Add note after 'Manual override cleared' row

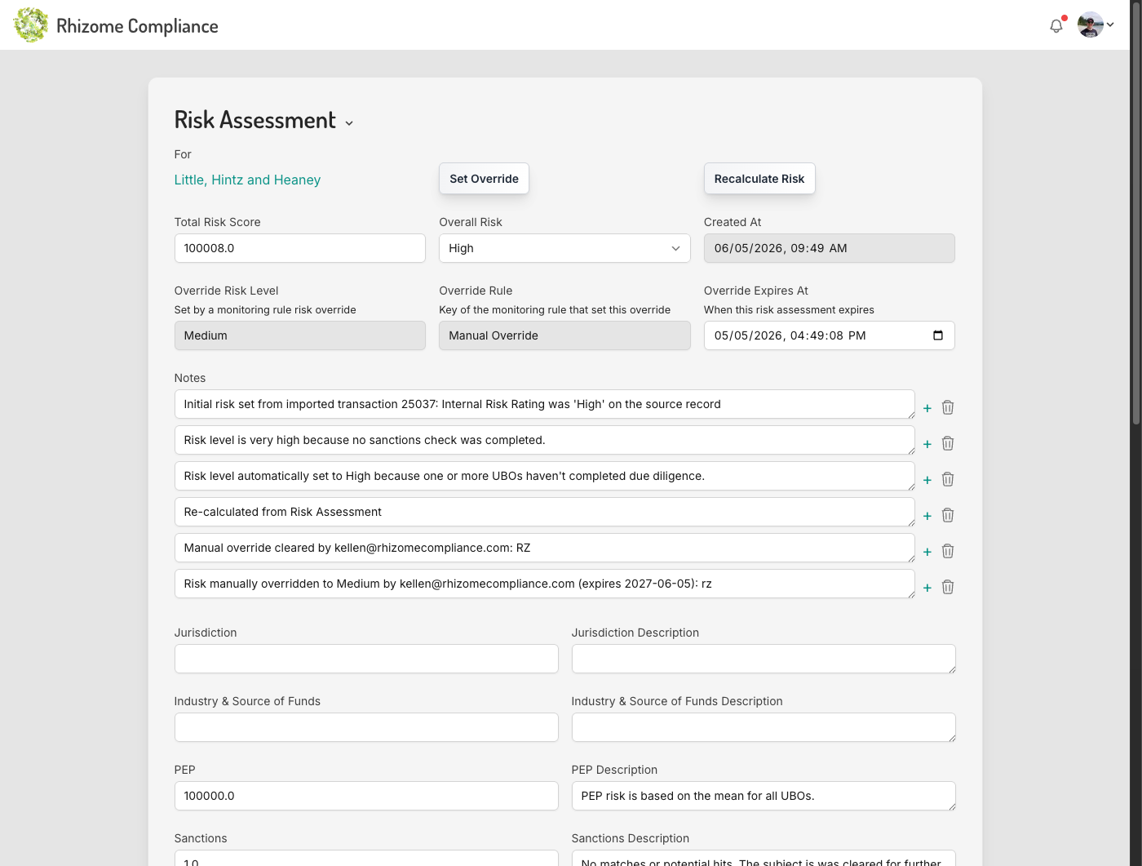point(927,552)
